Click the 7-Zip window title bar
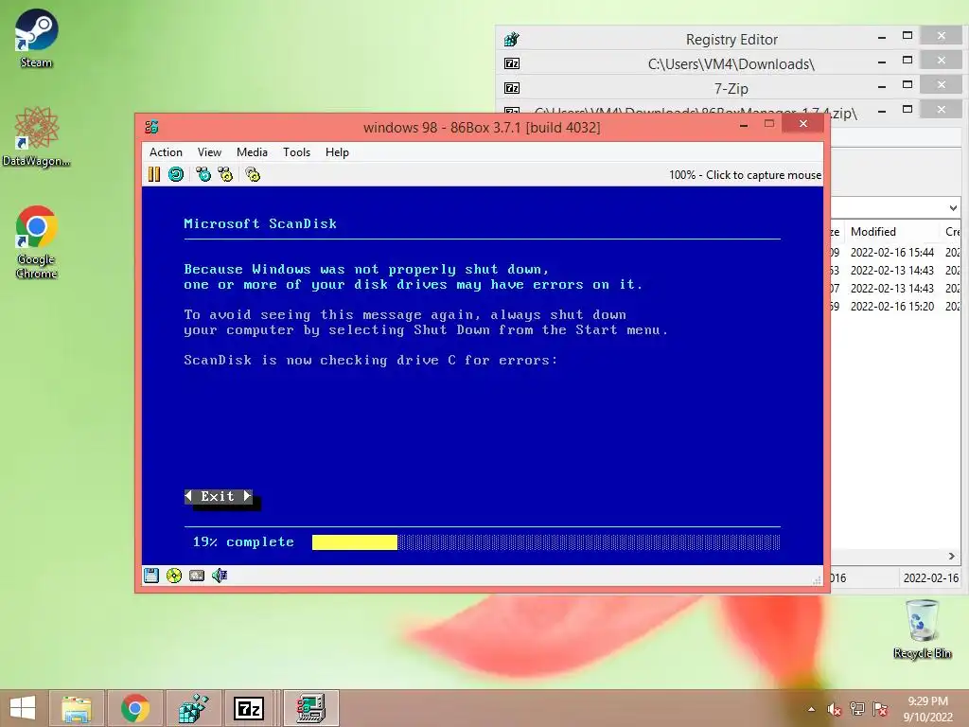Image resolution: width=969 pixels, height=727 pixels. point(731,88)
